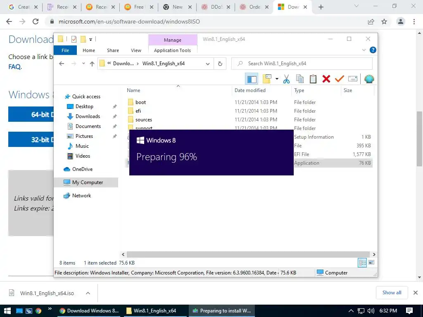Select the sources folder
The image size is (423, 317).
tap(143, 120)
